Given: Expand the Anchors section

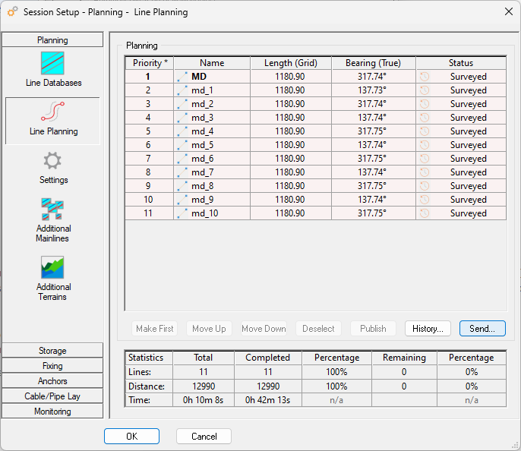Looking at the screenshot, I should pyautogui.click(x=52, y=381).
